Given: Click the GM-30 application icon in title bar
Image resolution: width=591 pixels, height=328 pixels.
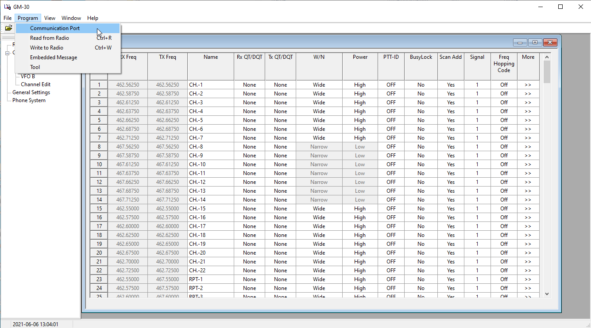Looking at the screenshot, I should pos(6,7).
